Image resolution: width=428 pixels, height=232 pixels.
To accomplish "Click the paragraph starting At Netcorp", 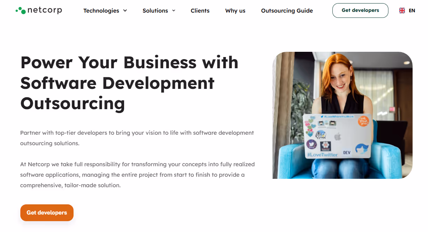I will pos(137,175).
